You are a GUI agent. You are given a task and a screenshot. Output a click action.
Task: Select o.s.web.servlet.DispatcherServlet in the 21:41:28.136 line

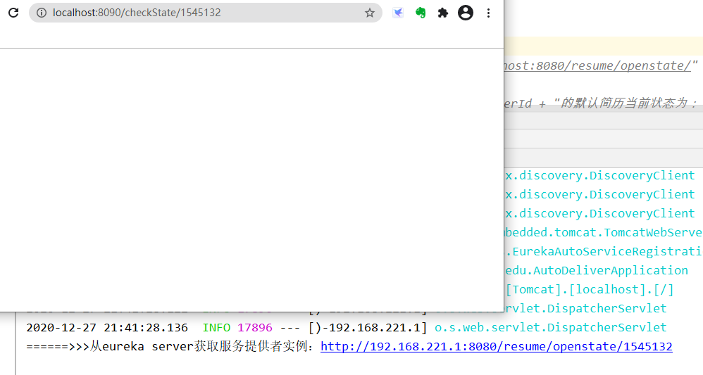(x=551, y=327)
